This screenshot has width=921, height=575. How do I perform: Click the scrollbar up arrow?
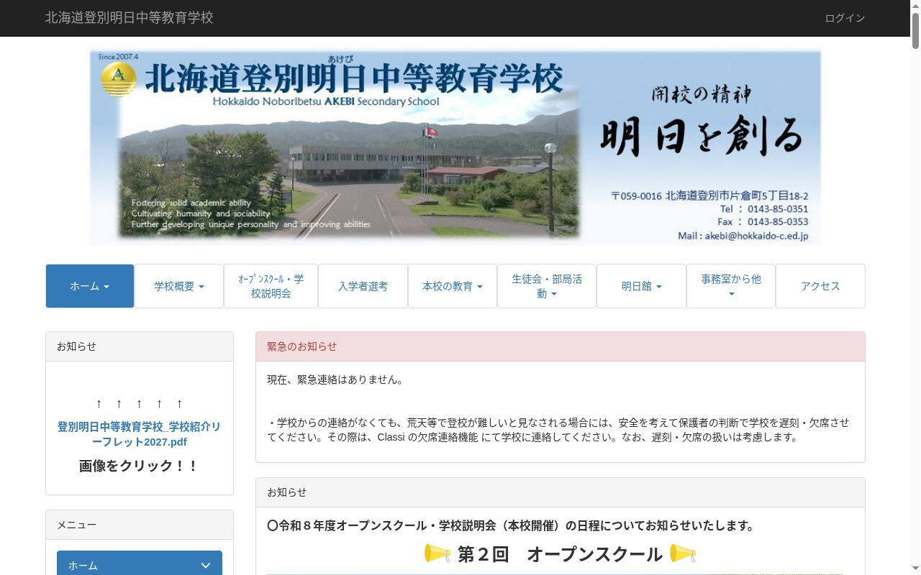click(915, 6)
